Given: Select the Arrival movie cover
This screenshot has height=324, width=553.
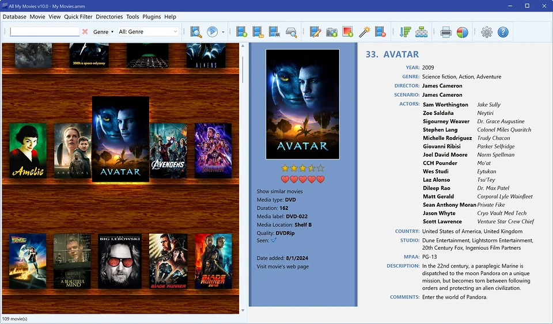Looking at the screenshot, I should tap(73, 150).
